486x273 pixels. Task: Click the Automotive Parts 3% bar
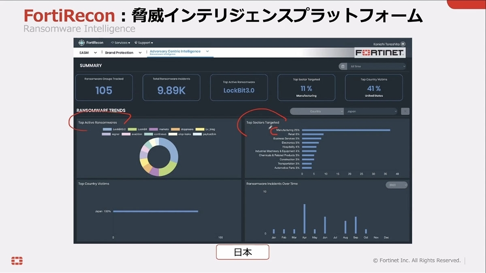307,167
